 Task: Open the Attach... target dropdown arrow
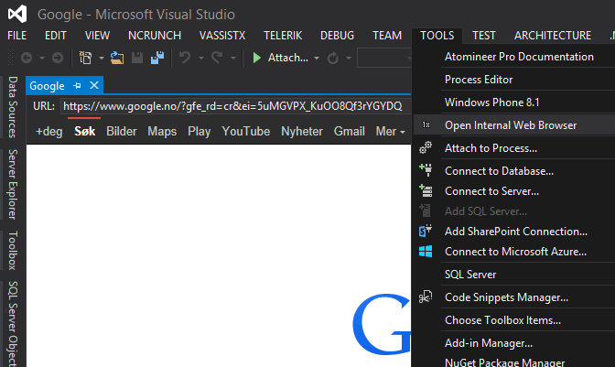tap(317, 58)
